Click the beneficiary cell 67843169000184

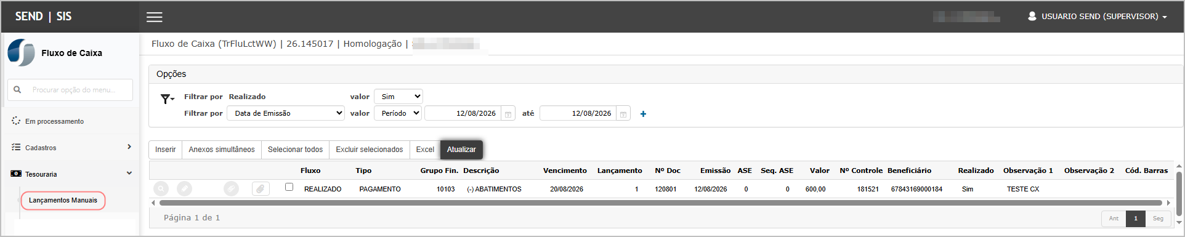coord(916,189)
